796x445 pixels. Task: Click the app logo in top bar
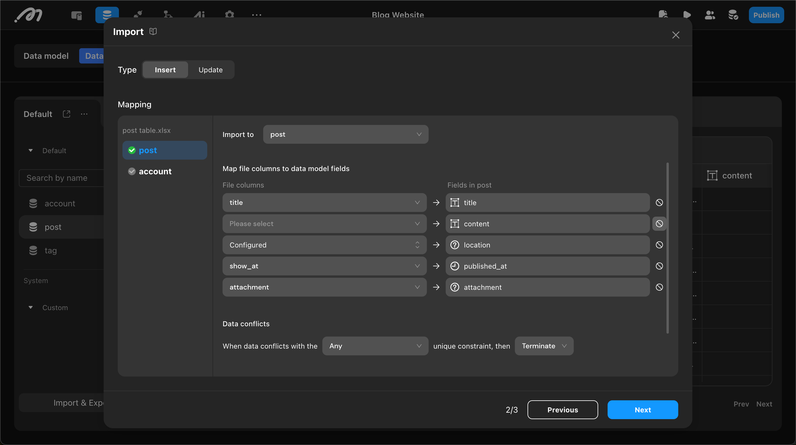[29, 15]
